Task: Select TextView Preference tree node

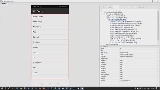Action: 126,39
